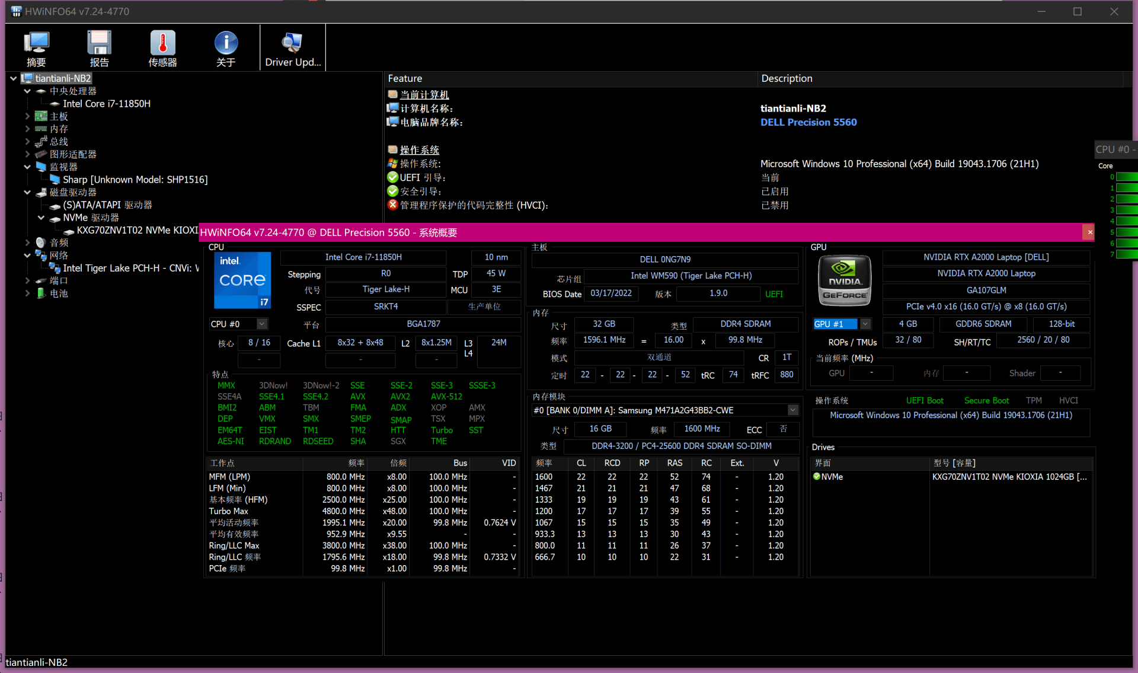
Task: Click the HVCI red cross status icon
Action: (392, 205)
